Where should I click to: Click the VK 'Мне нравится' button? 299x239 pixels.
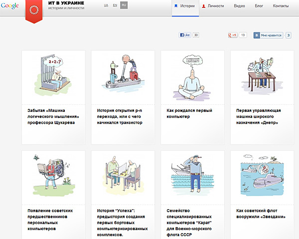pyautogui.click(x=268, y=35)
